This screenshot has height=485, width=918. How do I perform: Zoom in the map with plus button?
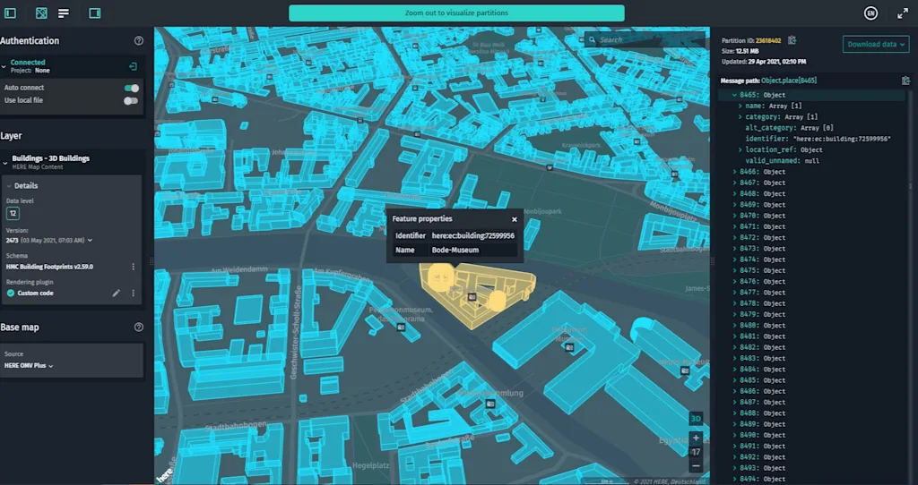tap(696, 438)
